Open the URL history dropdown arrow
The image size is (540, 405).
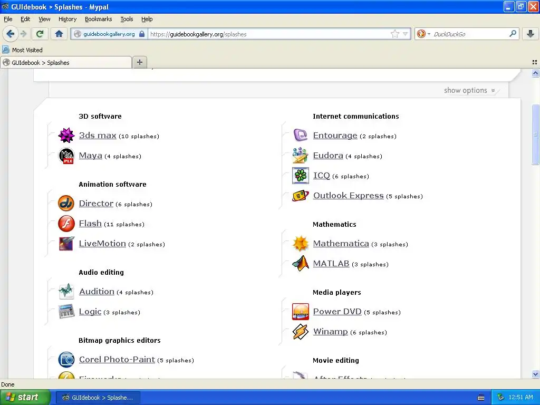(406, 34)
